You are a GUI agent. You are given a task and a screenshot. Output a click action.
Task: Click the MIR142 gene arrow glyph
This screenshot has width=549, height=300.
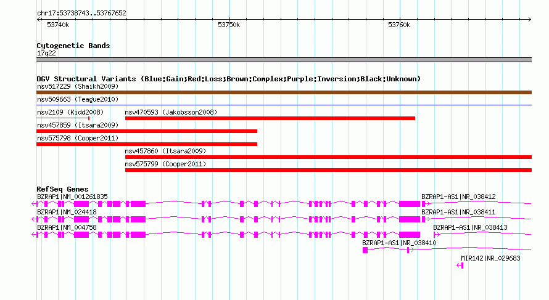(460, 266)
